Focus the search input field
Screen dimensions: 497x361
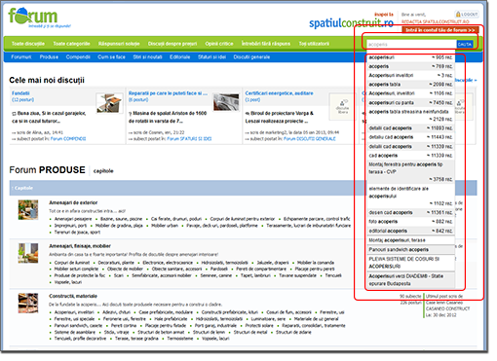pos(411,44)
